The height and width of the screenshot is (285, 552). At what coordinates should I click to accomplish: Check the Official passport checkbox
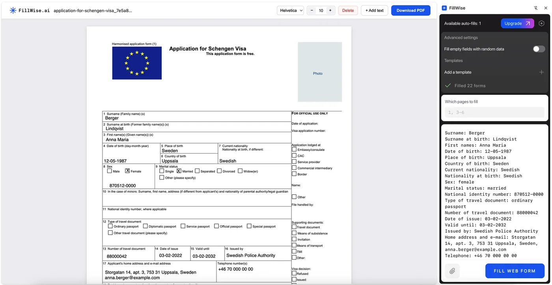pos(216,226)
